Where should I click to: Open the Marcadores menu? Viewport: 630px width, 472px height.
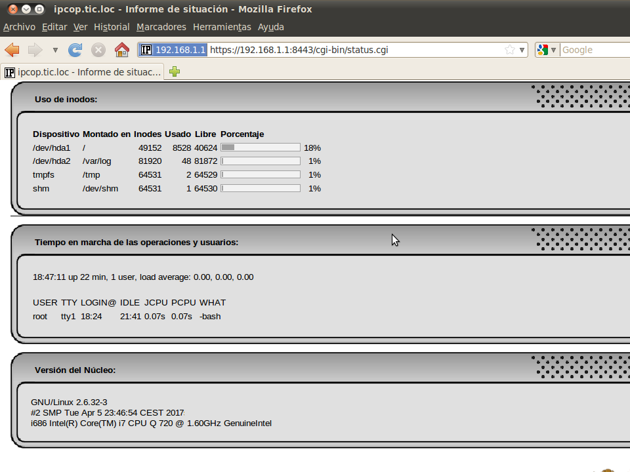point(161,27)
